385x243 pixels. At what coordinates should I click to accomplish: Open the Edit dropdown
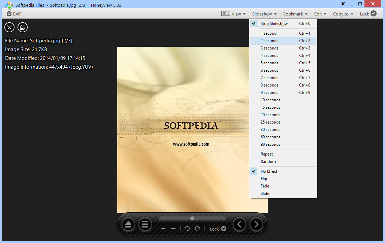click(x=320, y=14)
